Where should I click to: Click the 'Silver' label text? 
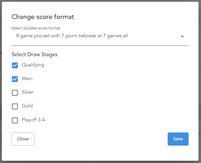[28, 92]
